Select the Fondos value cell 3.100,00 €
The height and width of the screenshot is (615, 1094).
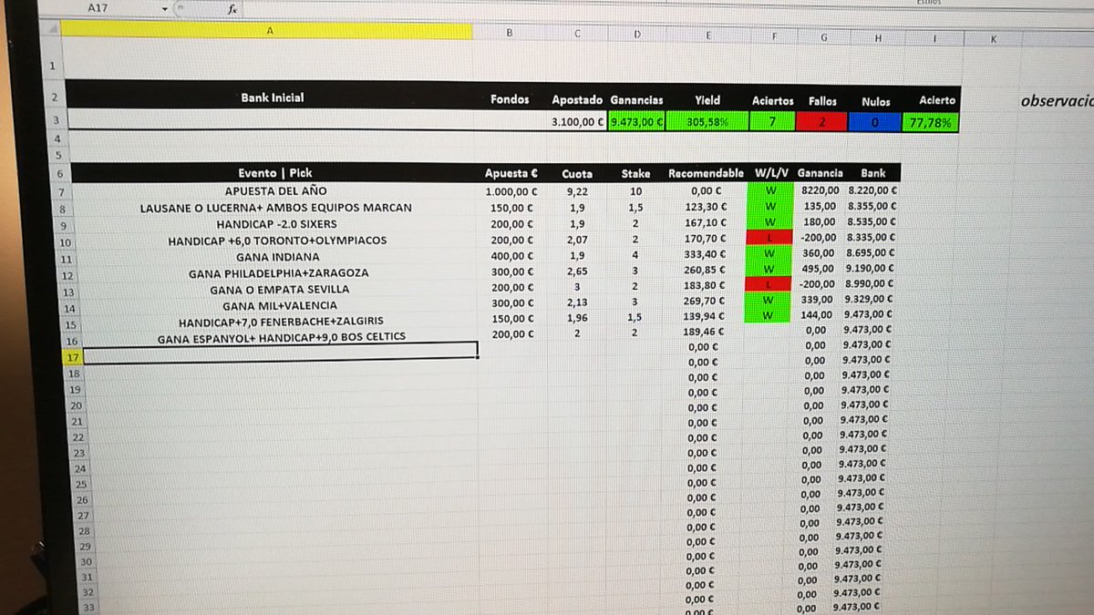point(575,120)
